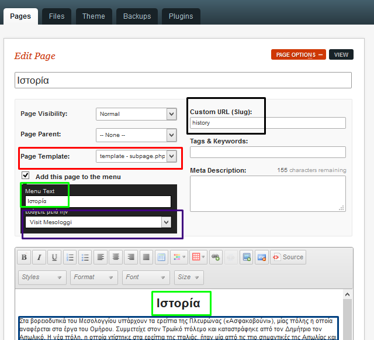Open the Font dropdown

146,277
